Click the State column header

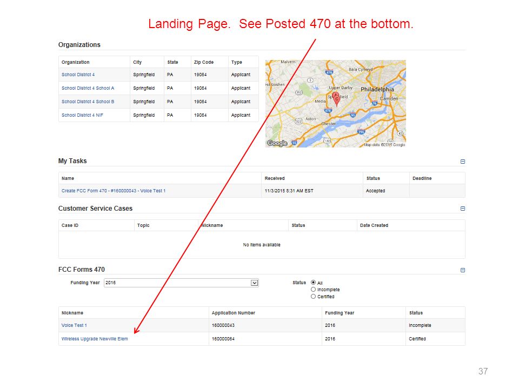[172, 62]
